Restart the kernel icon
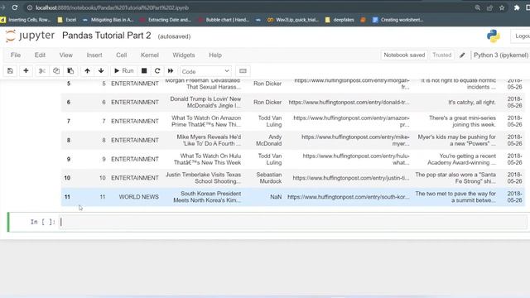 (157, 71)
